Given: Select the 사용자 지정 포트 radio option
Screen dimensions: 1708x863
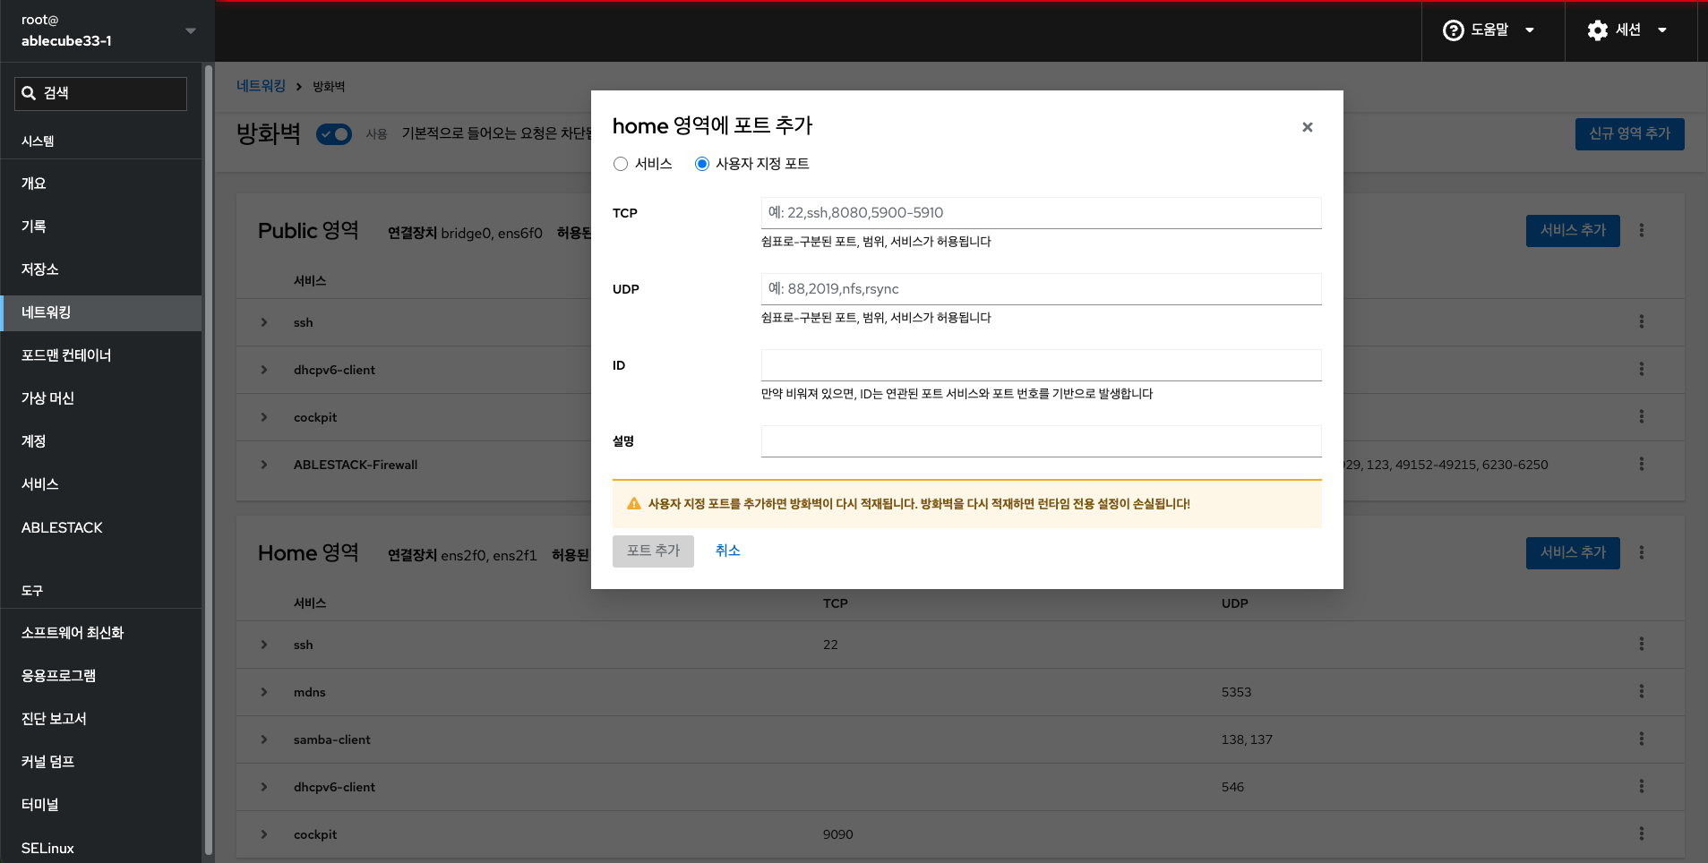Looking at the screenshot, I should click(702, 164).
